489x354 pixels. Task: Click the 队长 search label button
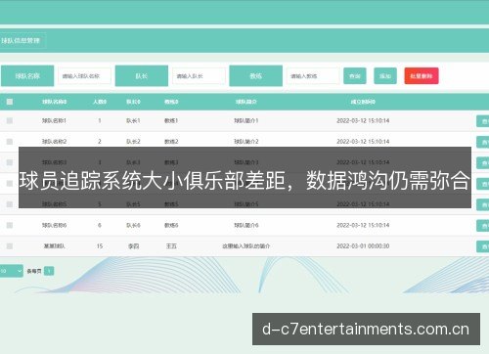(142, 76)
